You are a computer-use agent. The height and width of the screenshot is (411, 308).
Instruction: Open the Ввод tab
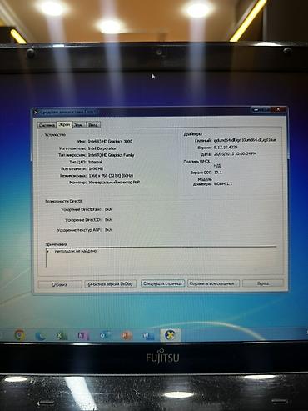click(93, 125)
